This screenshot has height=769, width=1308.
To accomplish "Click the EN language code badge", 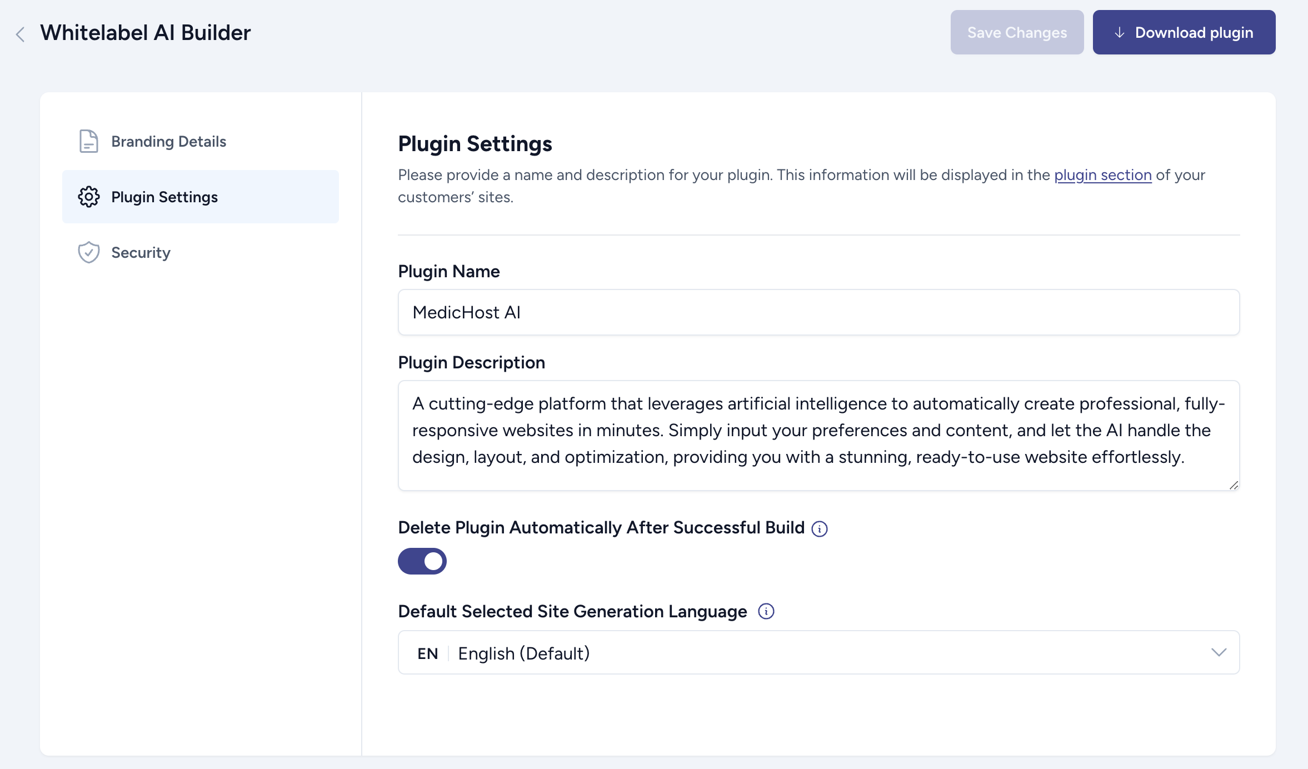I will (427, 653).
